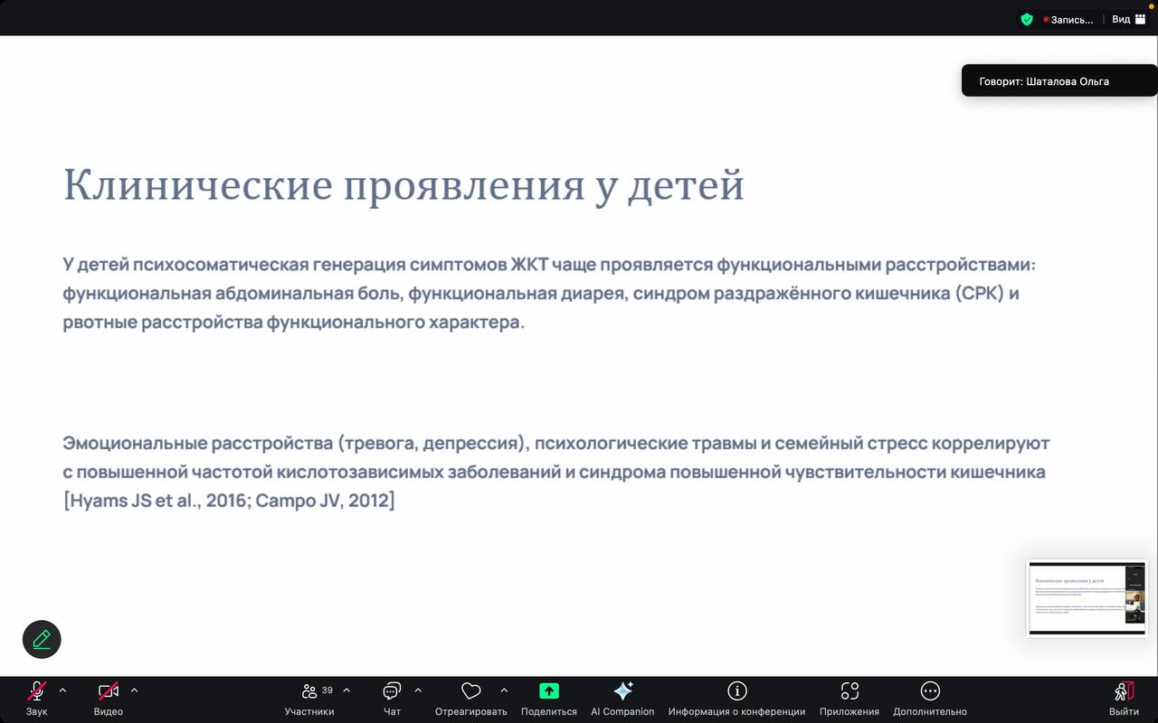The height and width of the screenshot is (723, 1158).
Task: Open the Чат chat panel
Action: coord(392,691)
